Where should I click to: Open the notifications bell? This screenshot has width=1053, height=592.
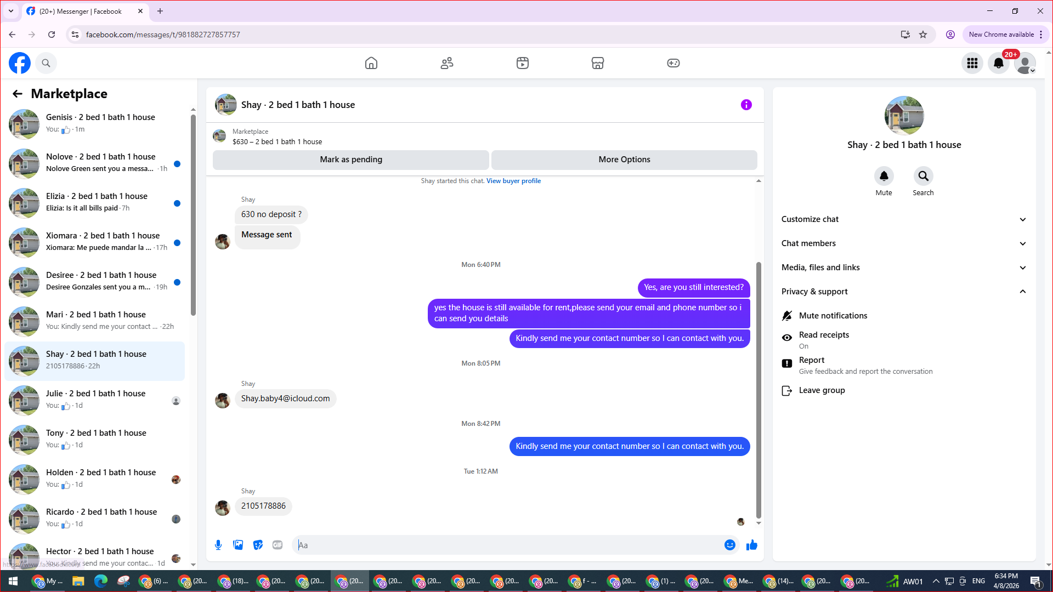pyautogui.click(x=999, y=63)
